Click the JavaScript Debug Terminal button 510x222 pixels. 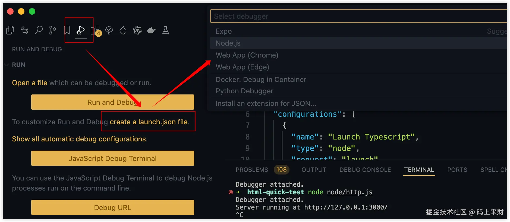(113, 158)
